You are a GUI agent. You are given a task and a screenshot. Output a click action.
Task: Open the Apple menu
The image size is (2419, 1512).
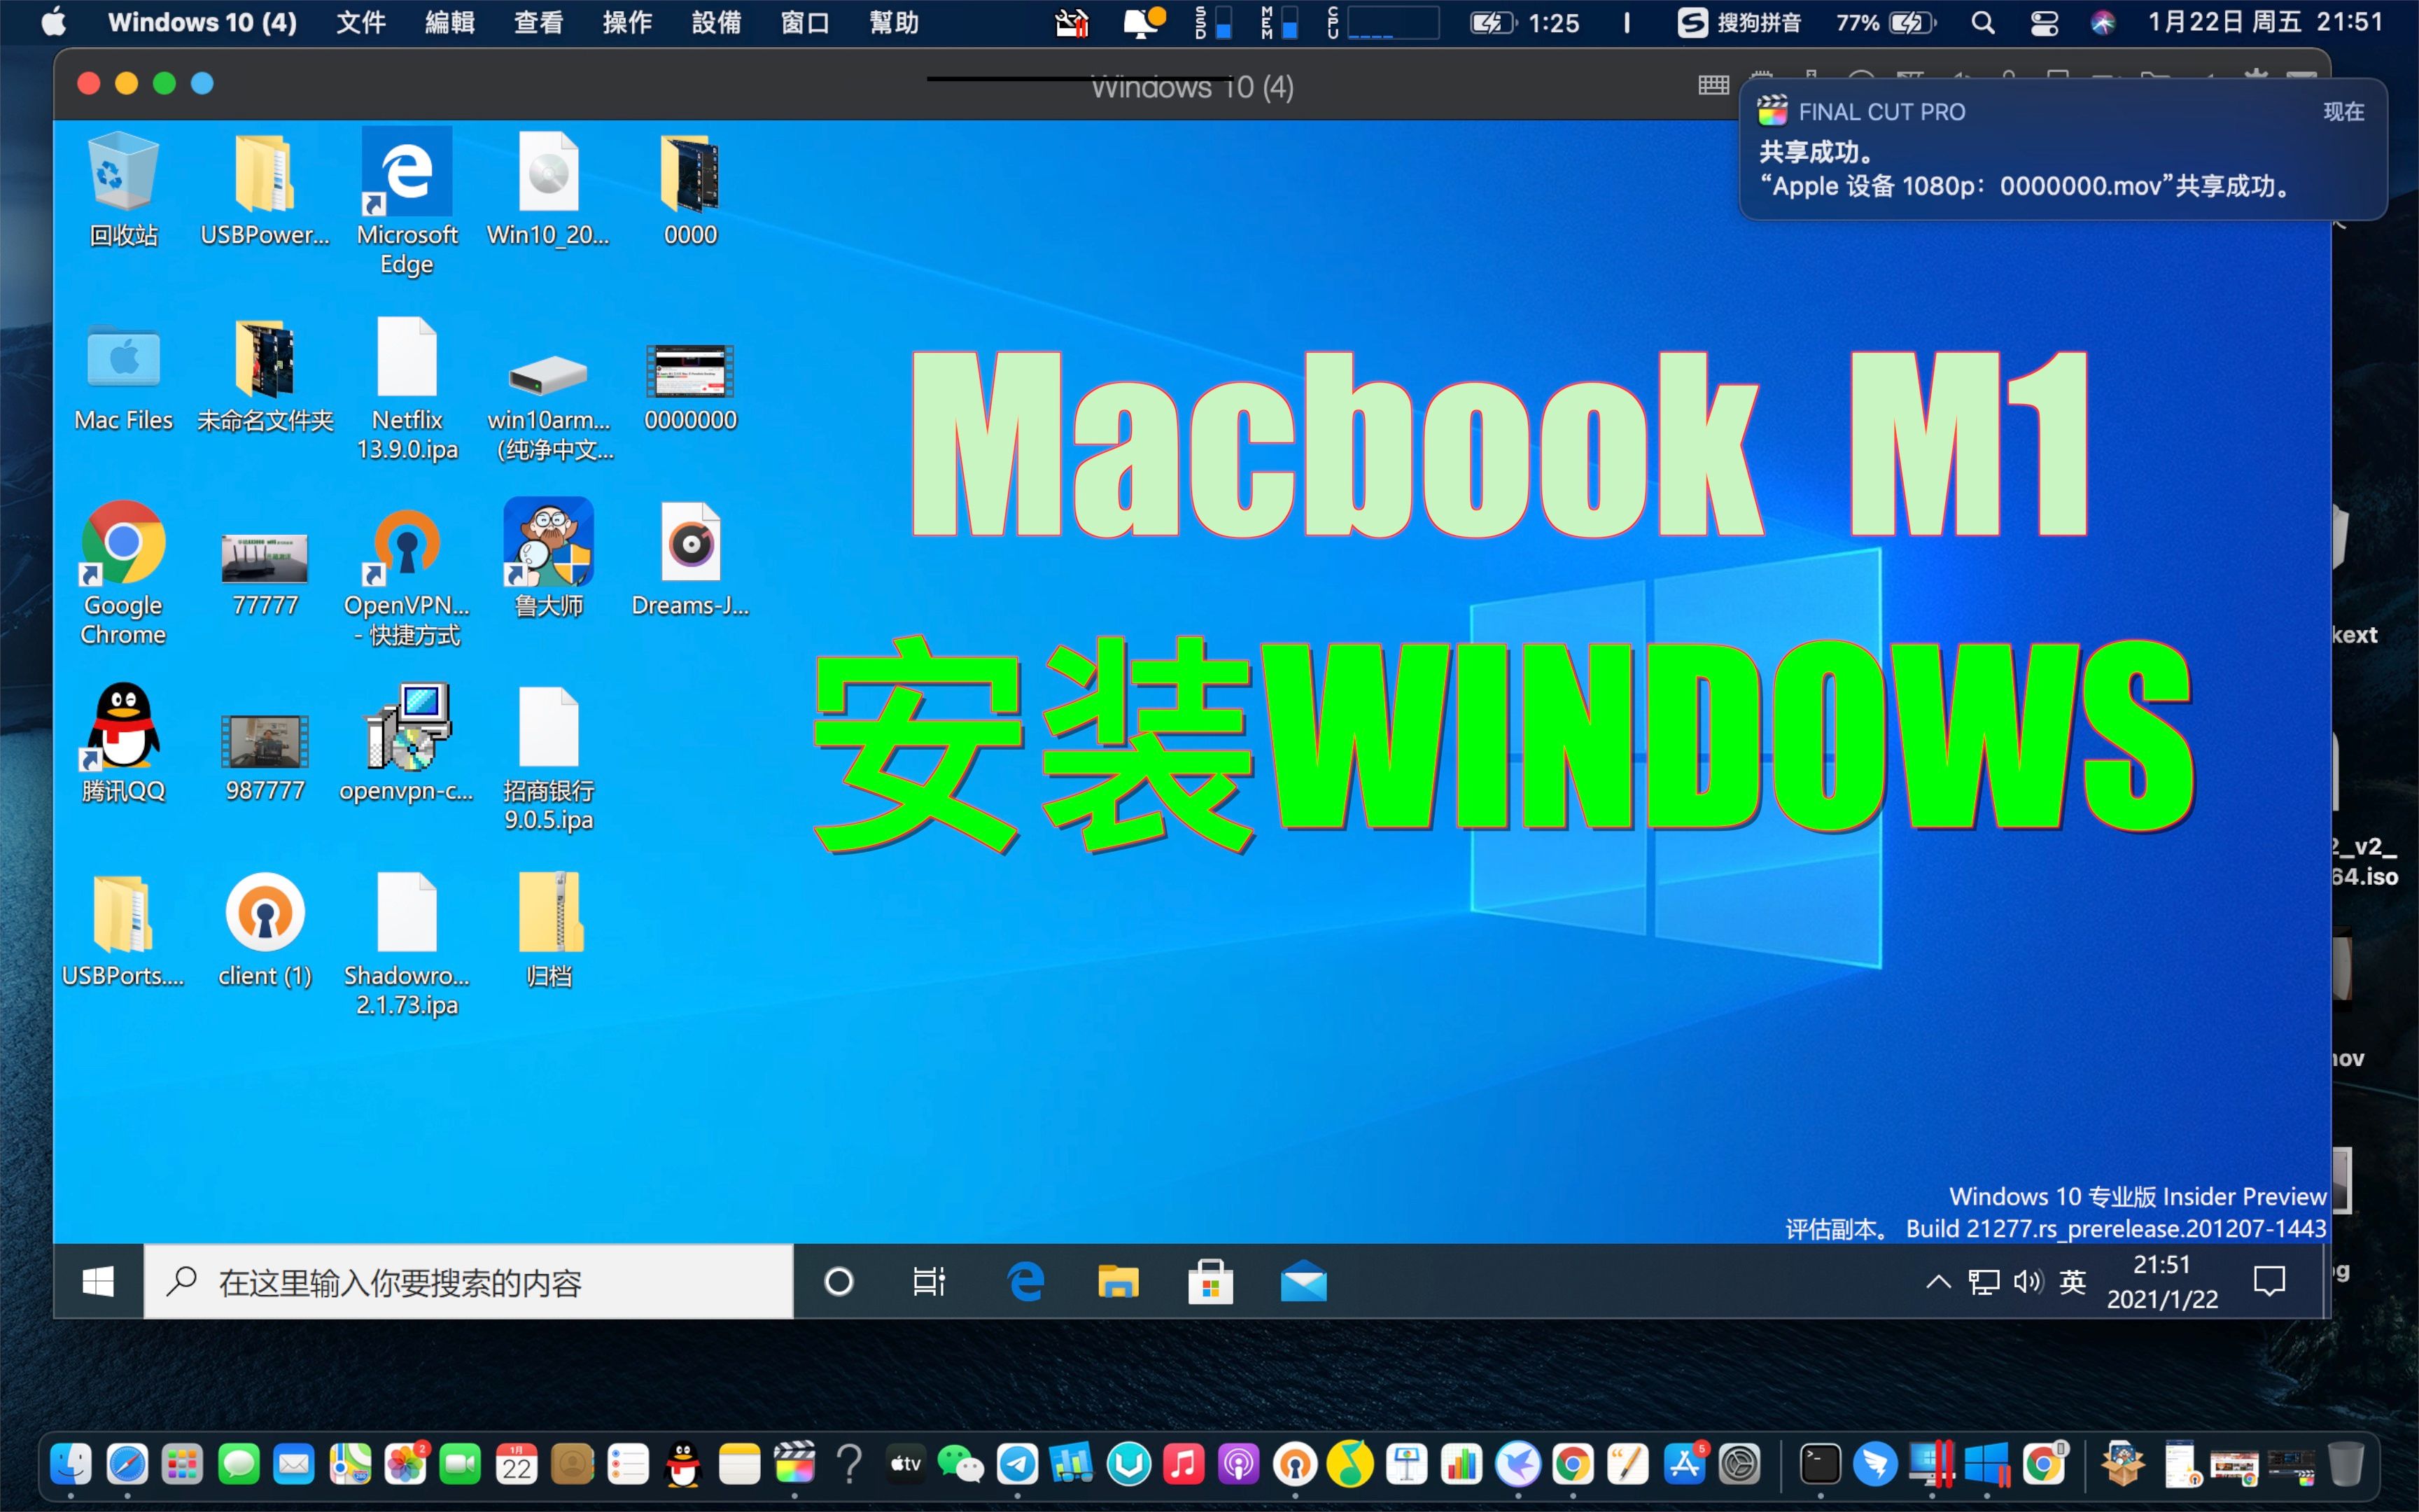point(54,22)
